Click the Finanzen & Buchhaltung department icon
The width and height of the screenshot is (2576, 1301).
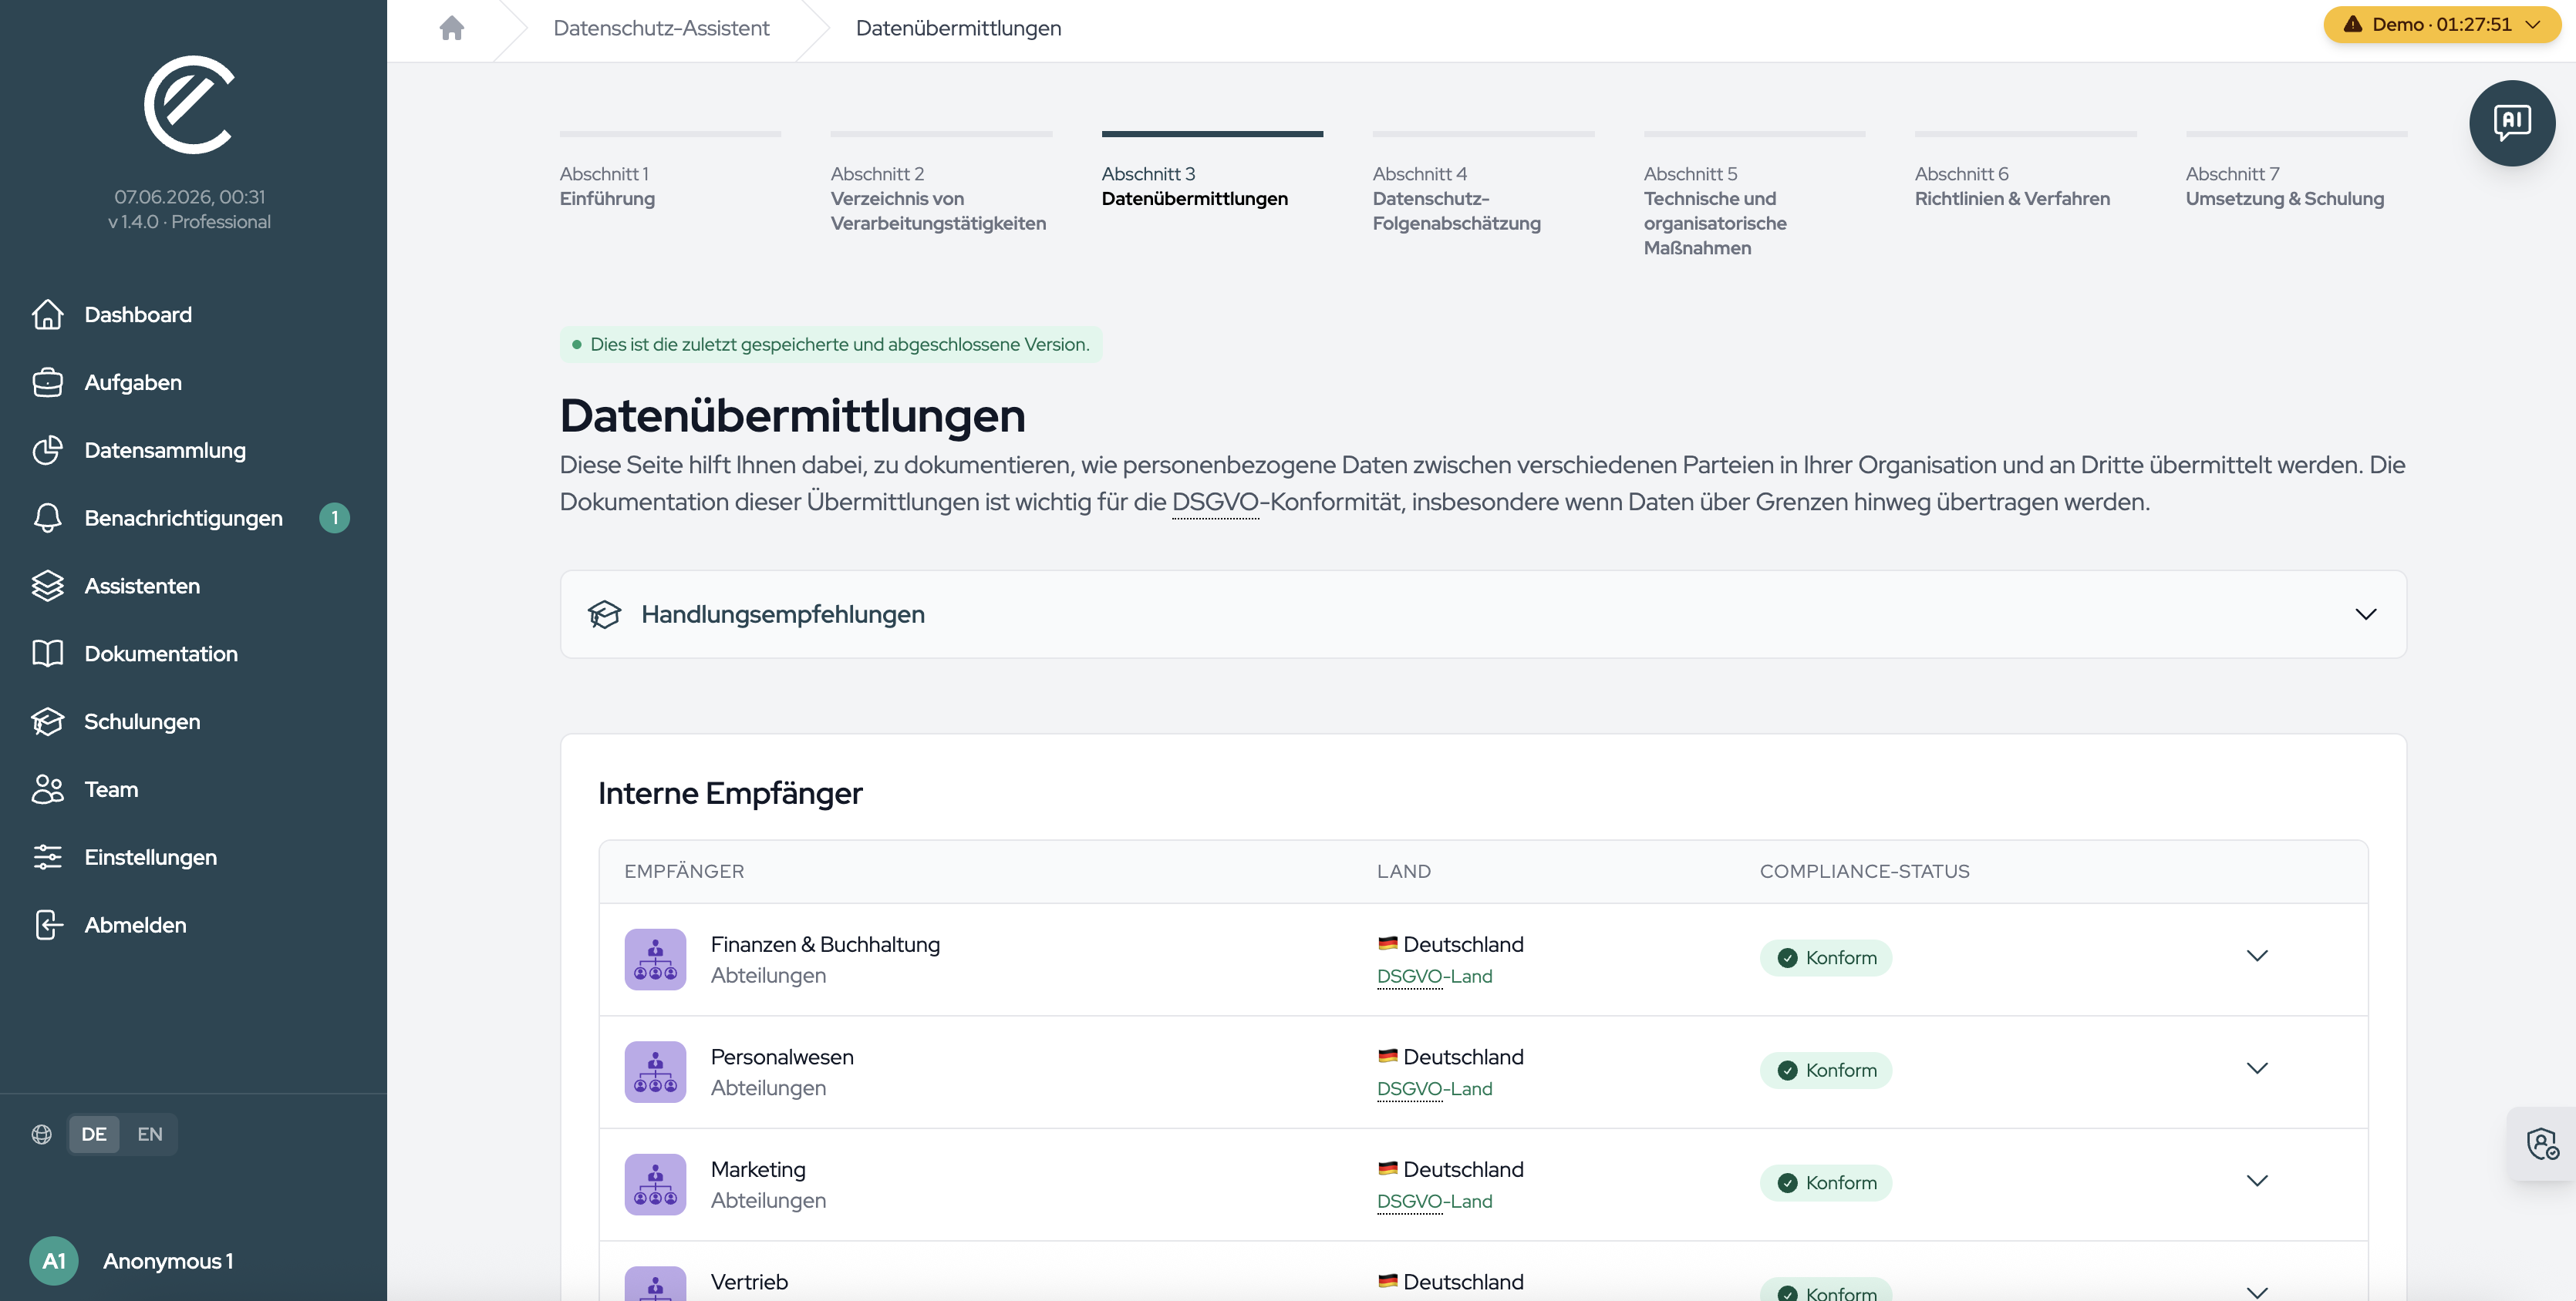[x=655, y=960]
